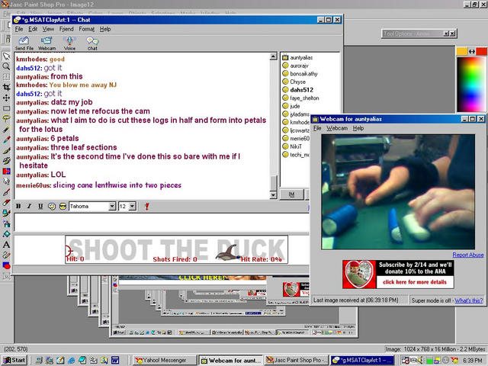Click the red background color swatch
The width and height of the screenshot is (488, 366).
481,51
